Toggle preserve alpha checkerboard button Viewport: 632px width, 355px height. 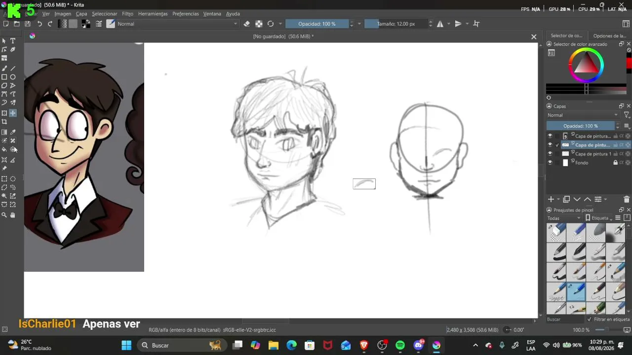(259, 24)
